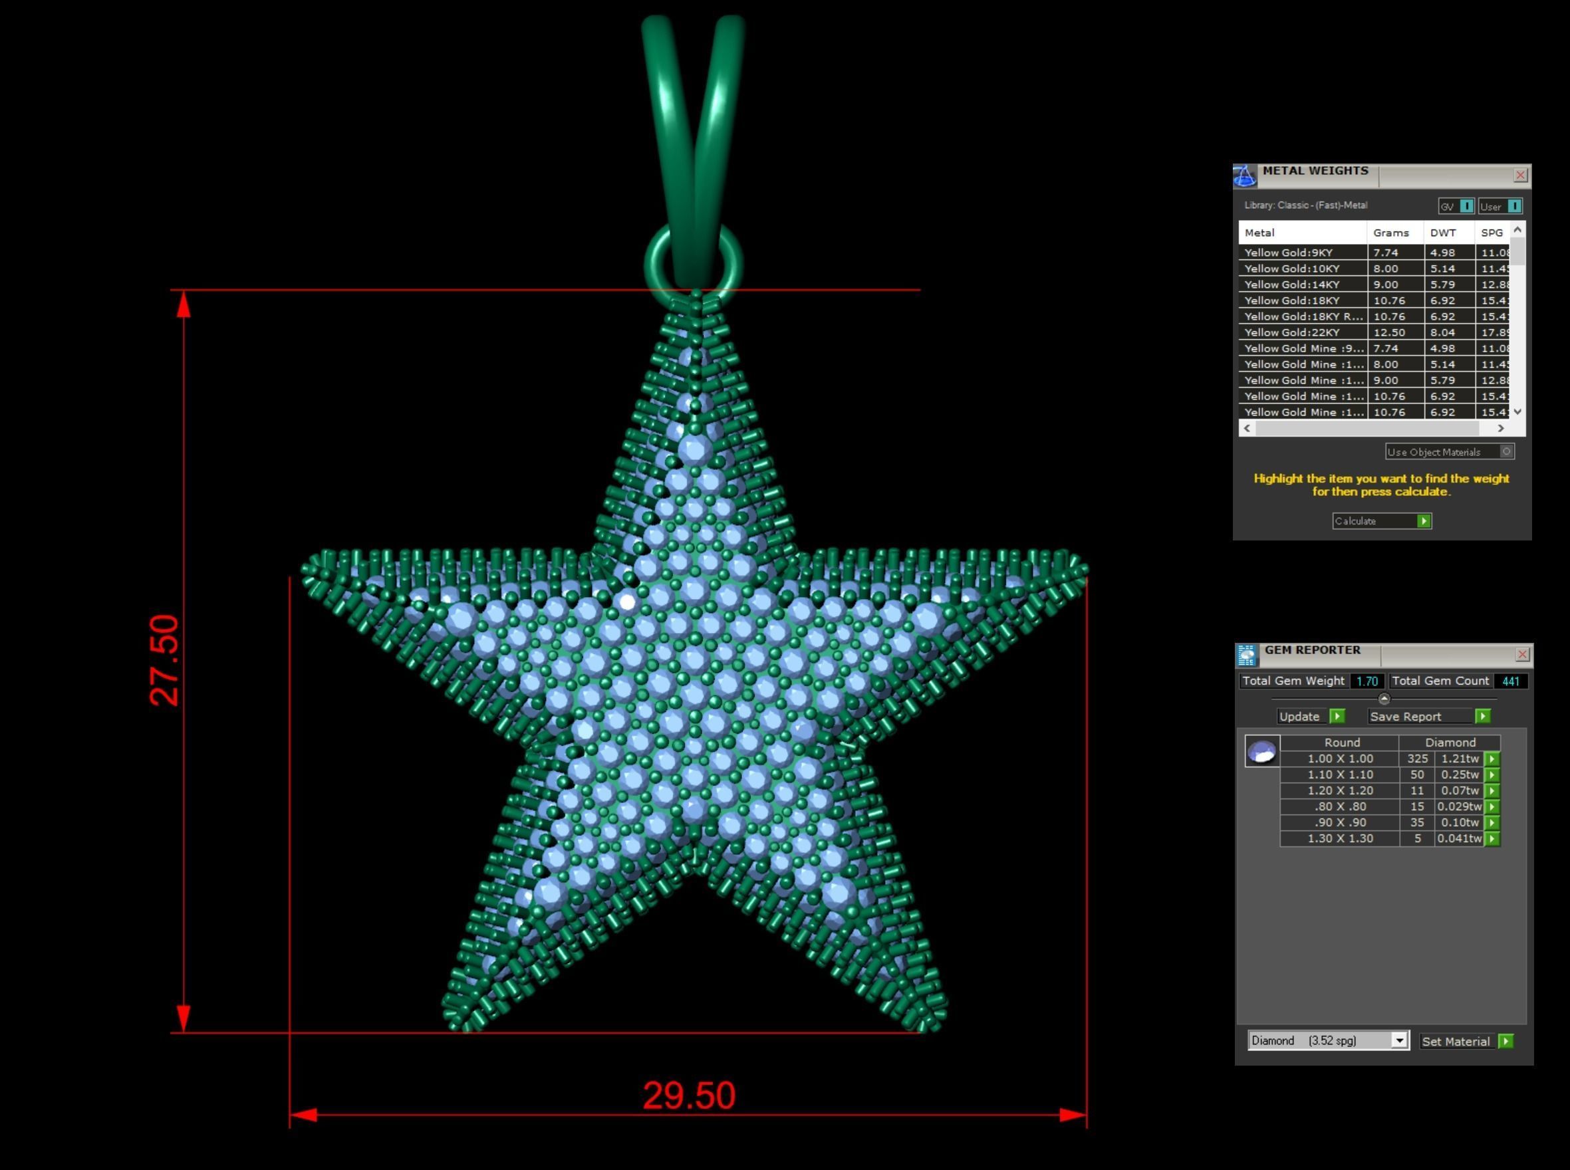This screenshot has width=1570, height=1170.
Task: Click the Library: Classic - (Fast)-Metal label
Action: click(1306, 205)
